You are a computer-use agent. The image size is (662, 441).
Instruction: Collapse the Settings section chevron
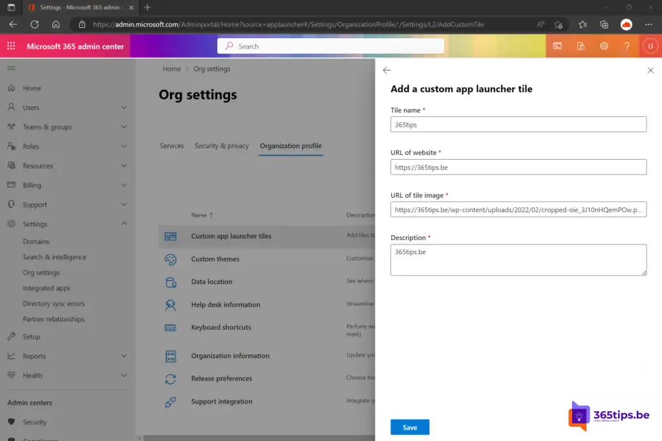pyautogui.click(x=123, y=224)
